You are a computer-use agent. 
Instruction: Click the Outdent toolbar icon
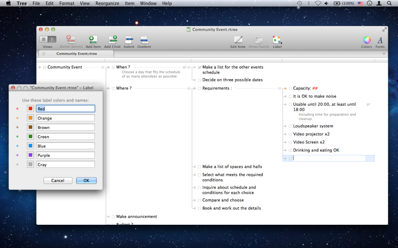coord(144,40)
